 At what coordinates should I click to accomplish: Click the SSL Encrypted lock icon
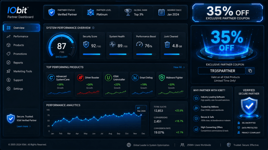(x=239, y=123)
